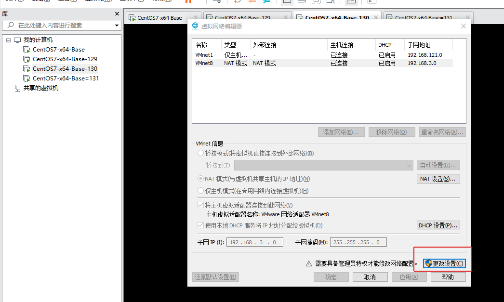
Task: Open NAT 设置 dialog
Action: coord(438,179)
